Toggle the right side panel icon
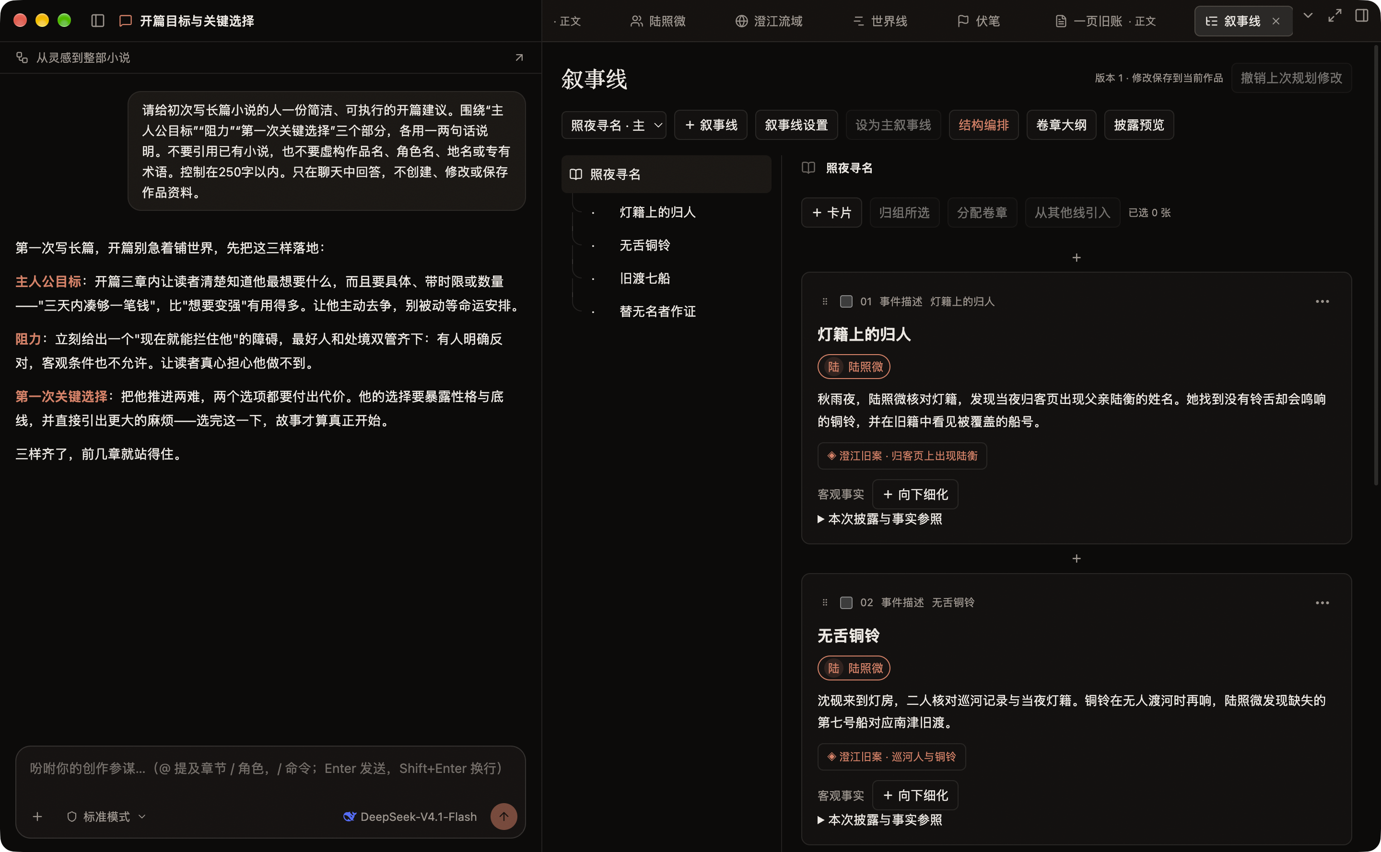 pyautogui.click(x=1362, y=16)
